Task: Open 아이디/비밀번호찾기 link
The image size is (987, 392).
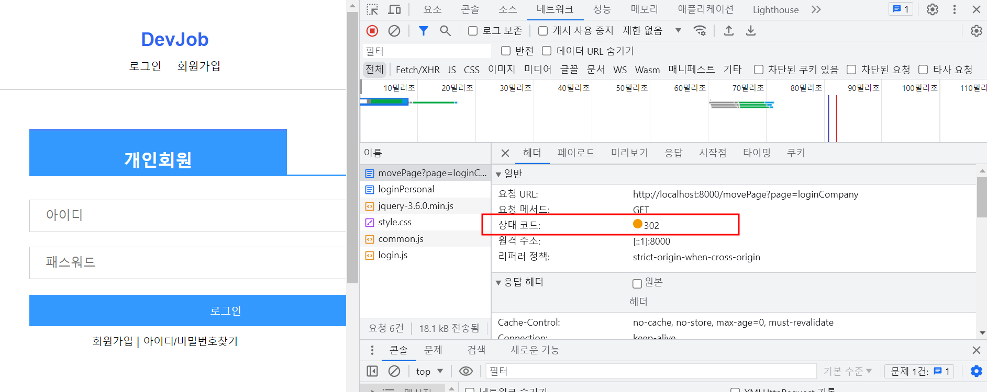Action: (191, 341)
